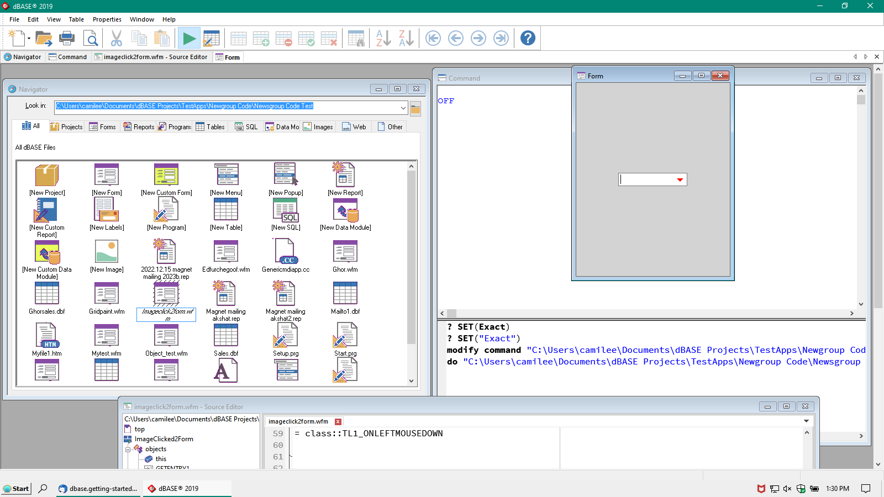Open Help with the question mark icon
Screen dimensions: 884x497
click(528, 38)
